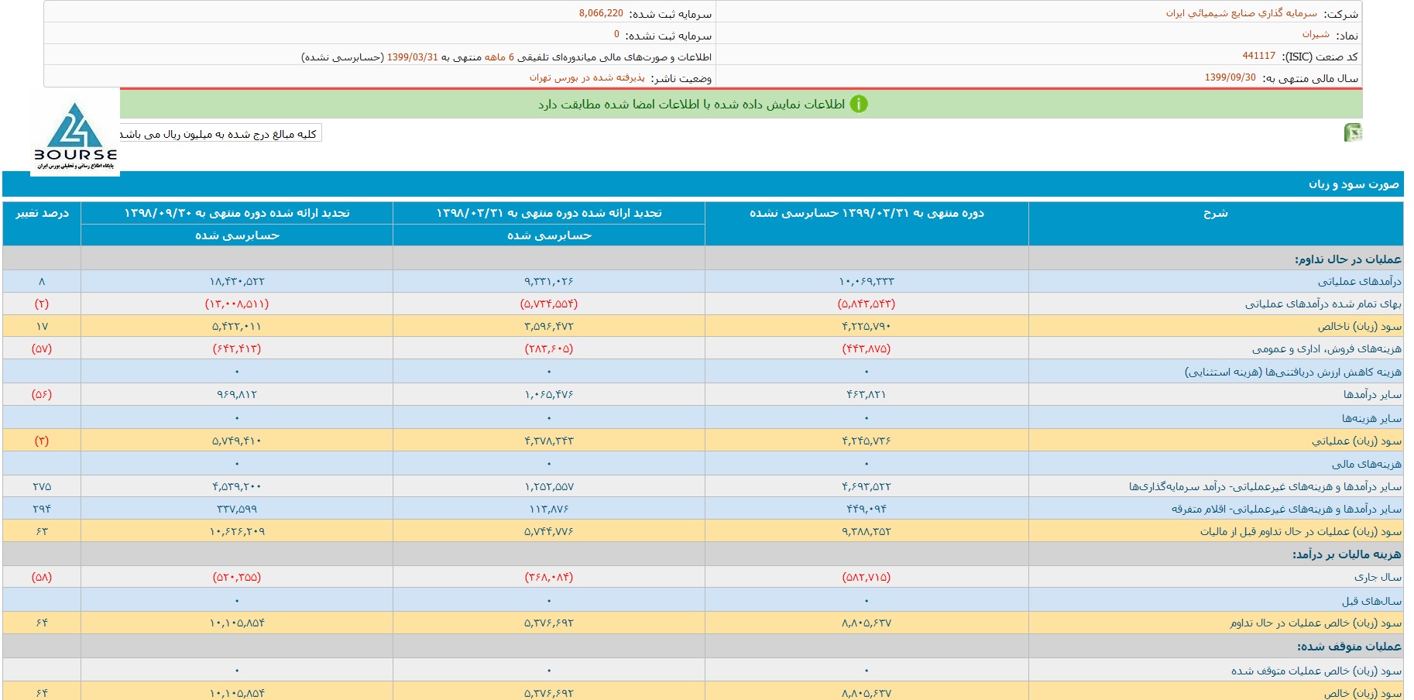Select operating profit value ۴,۲۴۵,۷۳۶
1414x700 pixels.
tap(867, 441)
